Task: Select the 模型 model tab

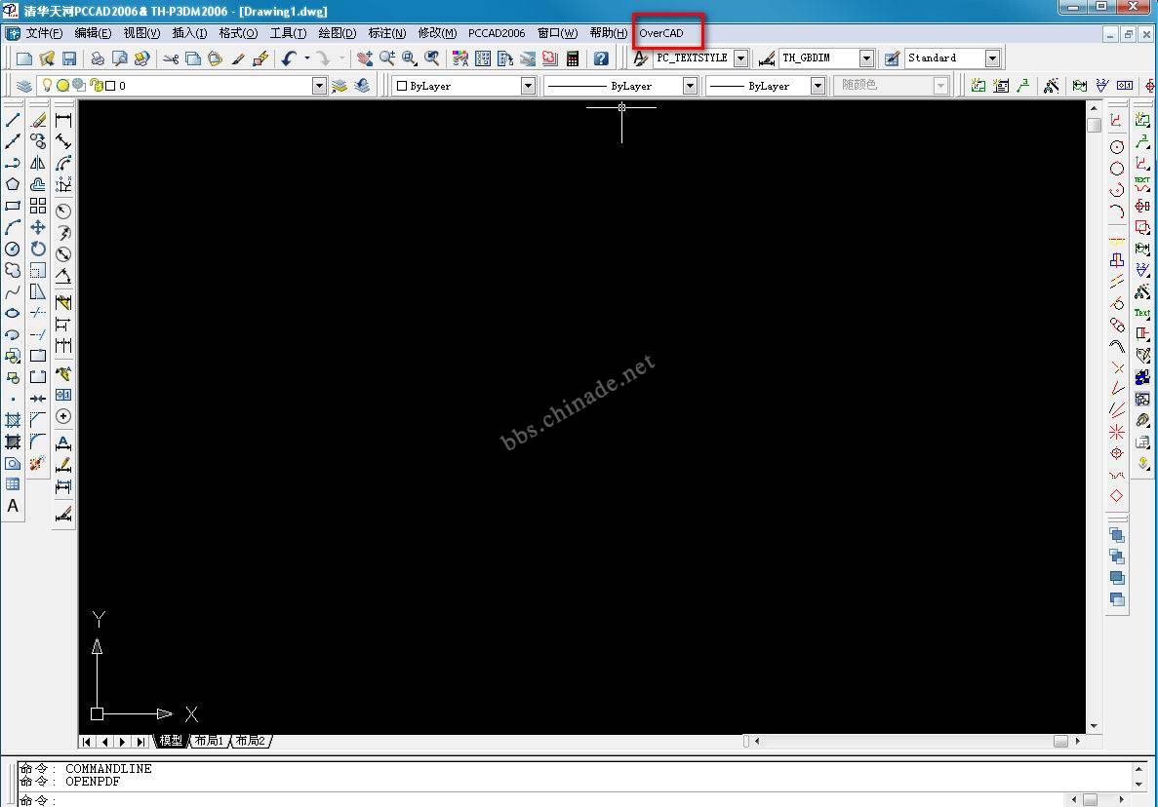Action: pos(171,741)
